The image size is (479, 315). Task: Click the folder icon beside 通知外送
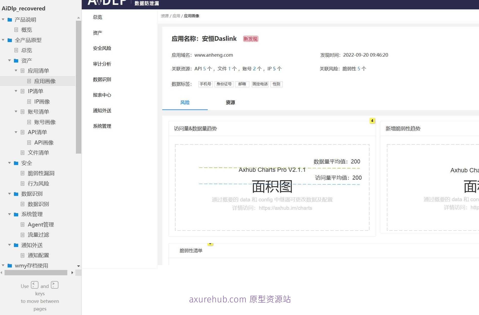tap(16, 245)
